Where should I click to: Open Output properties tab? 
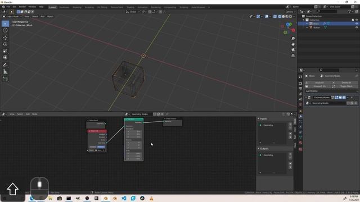click(300, 89)
